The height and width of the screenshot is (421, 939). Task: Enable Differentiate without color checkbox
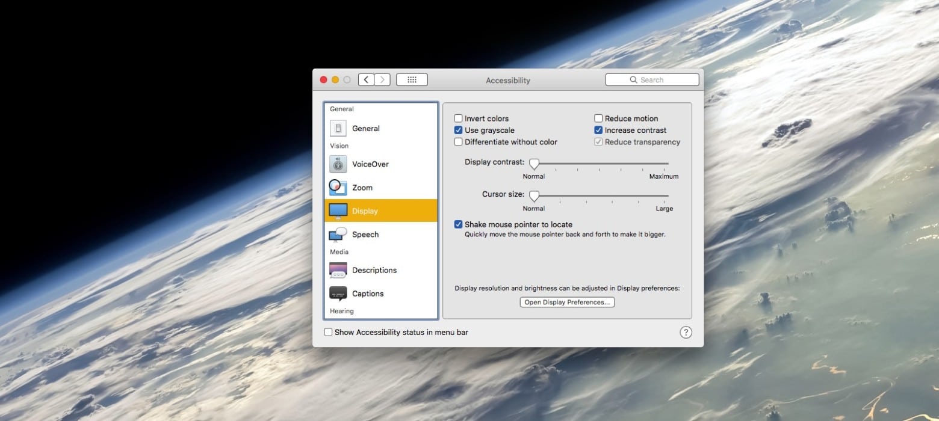pos(459,142)
